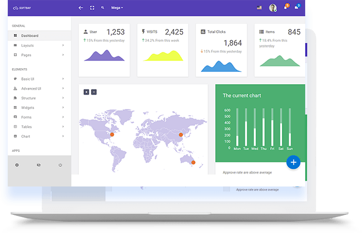Zoom in the world map
This screenshot has height=233, width=362.
pos(86,92)
